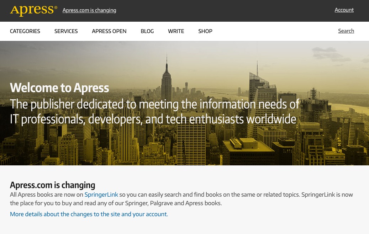The height and width of the screenshot is (234, 369).
Task: Open the 'Apress.com is changing' header link
Action: (89, 10)
